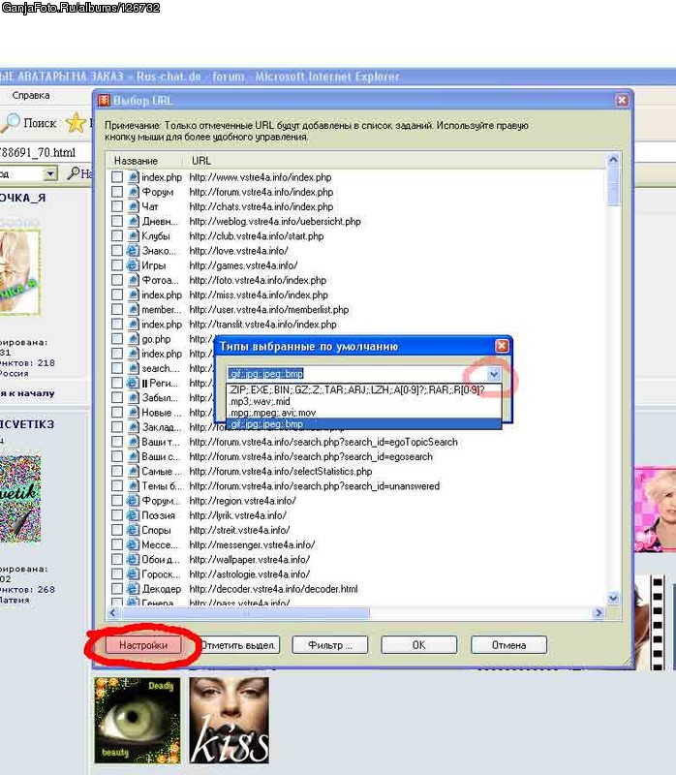
Task: Enable the Чат row checkbox
Action: coord(117,206)
